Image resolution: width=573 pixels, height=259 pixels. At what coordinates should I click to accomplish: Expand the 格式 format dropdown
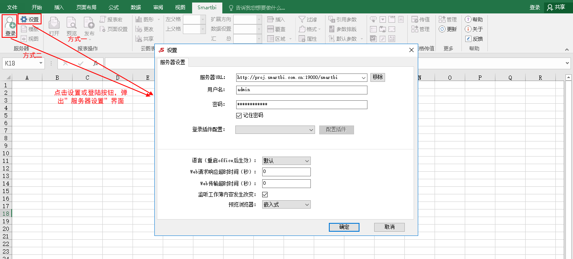coord(320,29)
